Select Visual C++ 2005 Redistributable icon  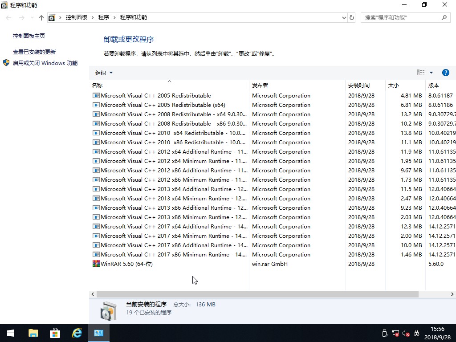pyautogui.click(x=96, y=95)
